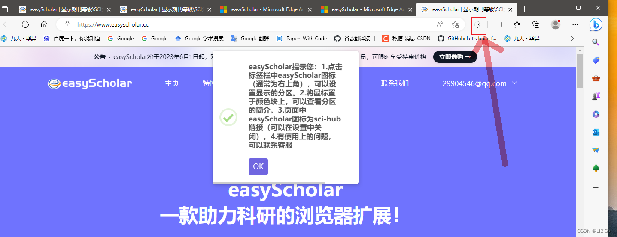
Task: View site information lock icon
Action: point(67,24)
